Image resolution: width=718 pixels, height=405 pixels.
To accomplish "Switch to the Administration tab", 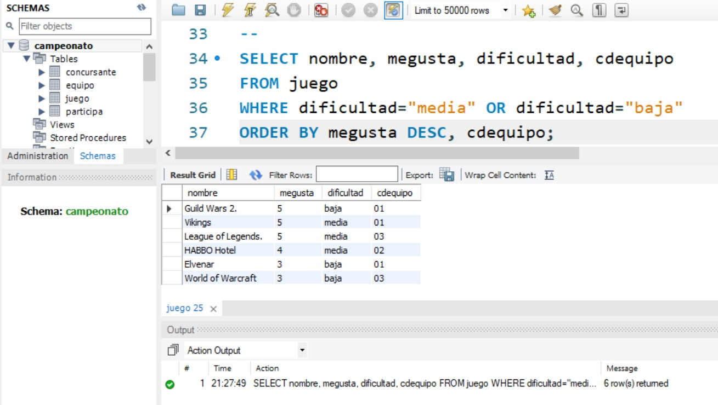I will click(x=37, y=156).
